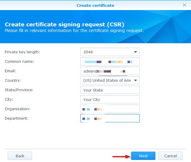Click the Department input field

pyautogui.click(x=110, y=118)
